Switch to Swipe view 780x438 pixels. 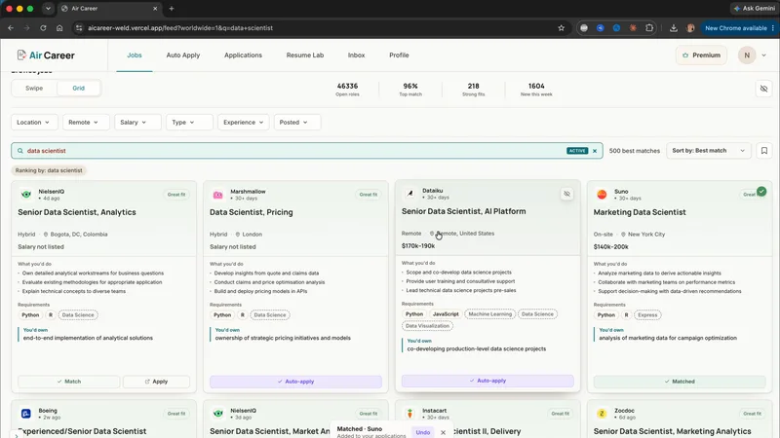click(x=34, y=88)
